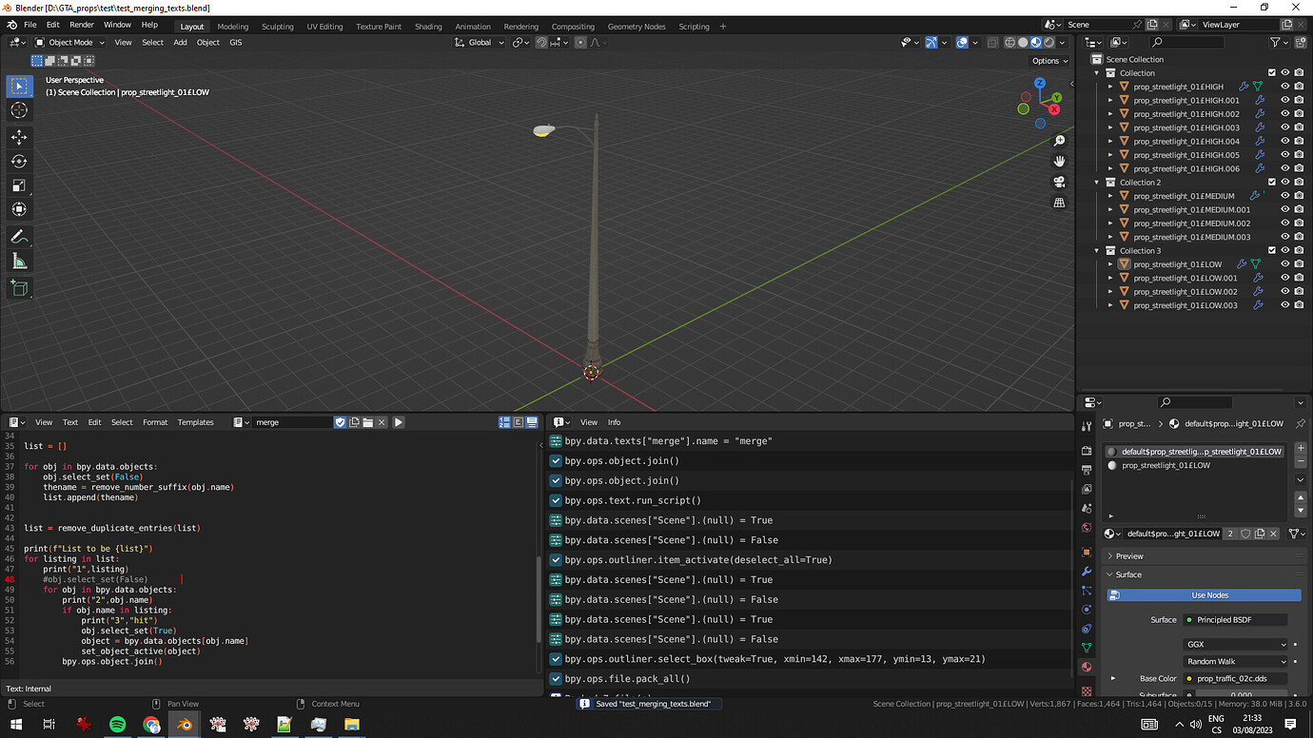This screenshot has width=1313, height=738.
Task: Click the zoom view magnifier icon
Action: pyautogui.click(x=1059, y=141)
